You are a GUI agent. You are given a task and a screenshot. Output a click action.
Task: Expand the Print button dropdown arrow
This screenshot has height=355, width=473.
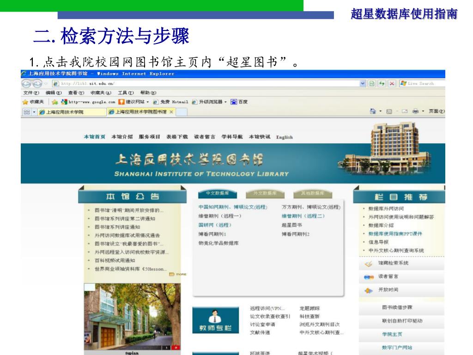(x=423, y=111)
